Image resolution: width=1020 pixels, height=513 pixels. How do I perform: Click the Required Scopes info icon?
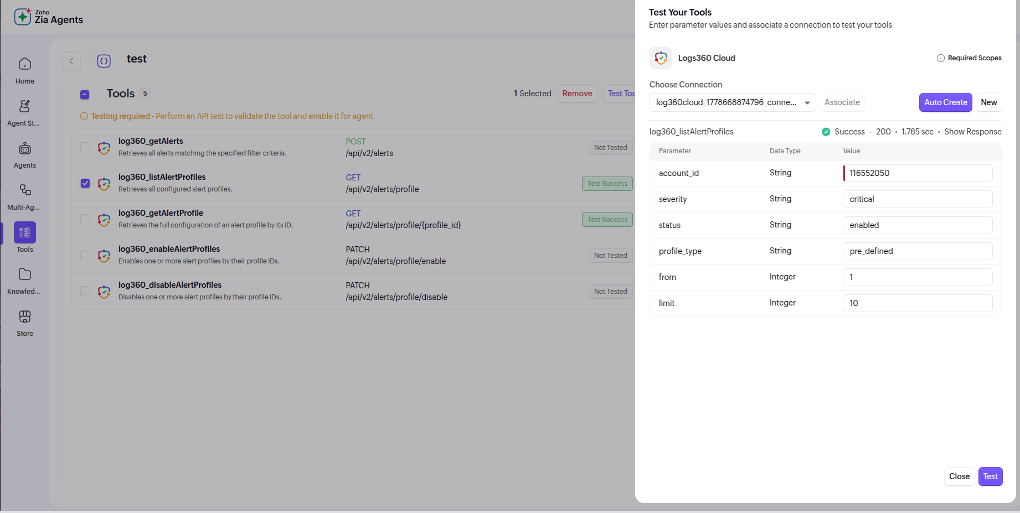941,58
